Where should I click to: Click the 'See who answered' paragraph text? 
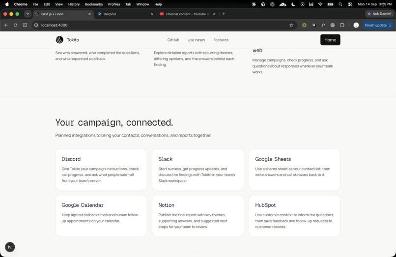pyautogui.click(x=97, y=56)
